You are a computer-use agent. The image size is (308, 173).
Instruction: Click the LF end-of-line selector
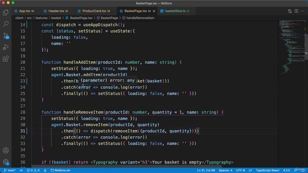click(x=250, y=170)
